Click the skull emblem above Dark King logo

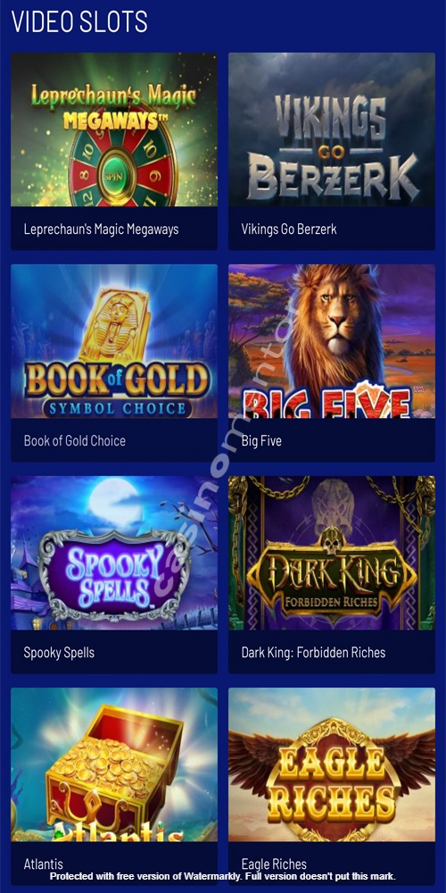332,540
